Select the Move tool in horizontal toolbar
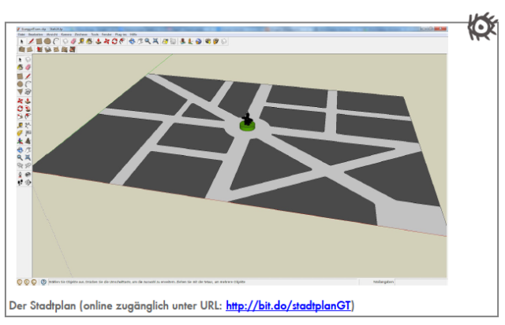This screenshot has width=505, height=325. click(107, 41)
